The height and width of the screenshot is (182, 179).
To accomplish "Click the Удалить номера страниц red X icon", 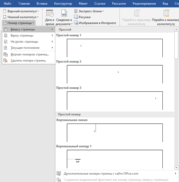I will pyautogui.click(x=6, y=60).
